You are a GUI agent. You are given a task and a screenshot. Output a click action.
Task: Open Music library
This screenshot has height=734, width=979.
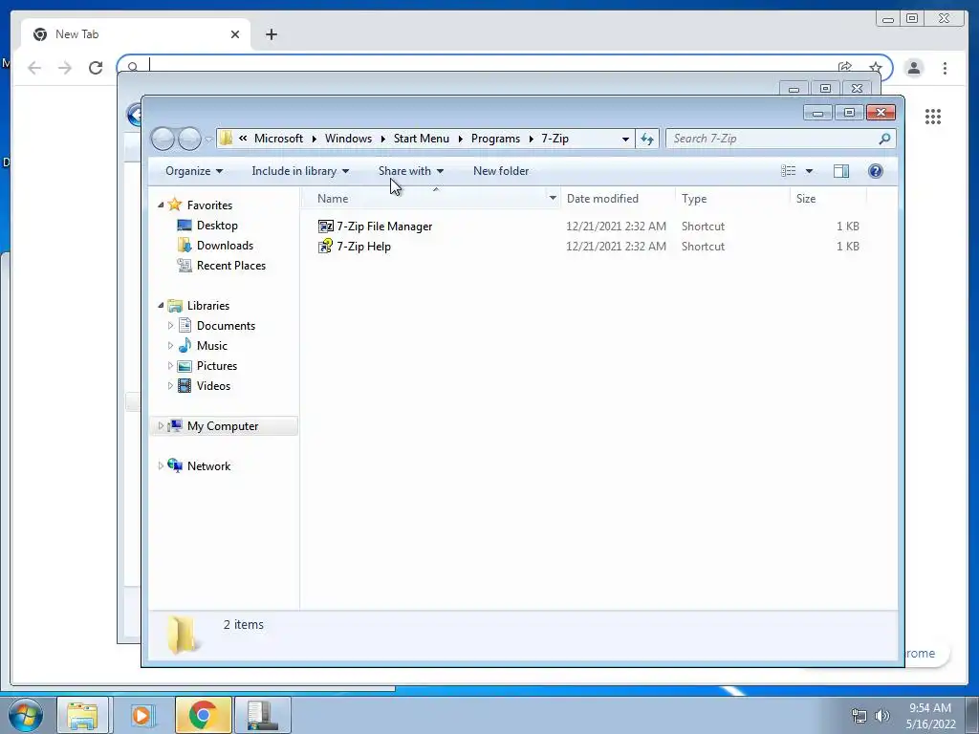211,345
